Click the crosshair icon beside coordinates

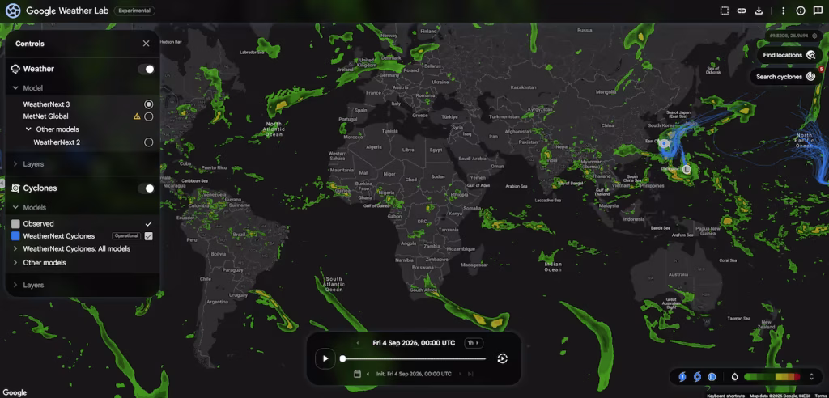coord(814,36)
